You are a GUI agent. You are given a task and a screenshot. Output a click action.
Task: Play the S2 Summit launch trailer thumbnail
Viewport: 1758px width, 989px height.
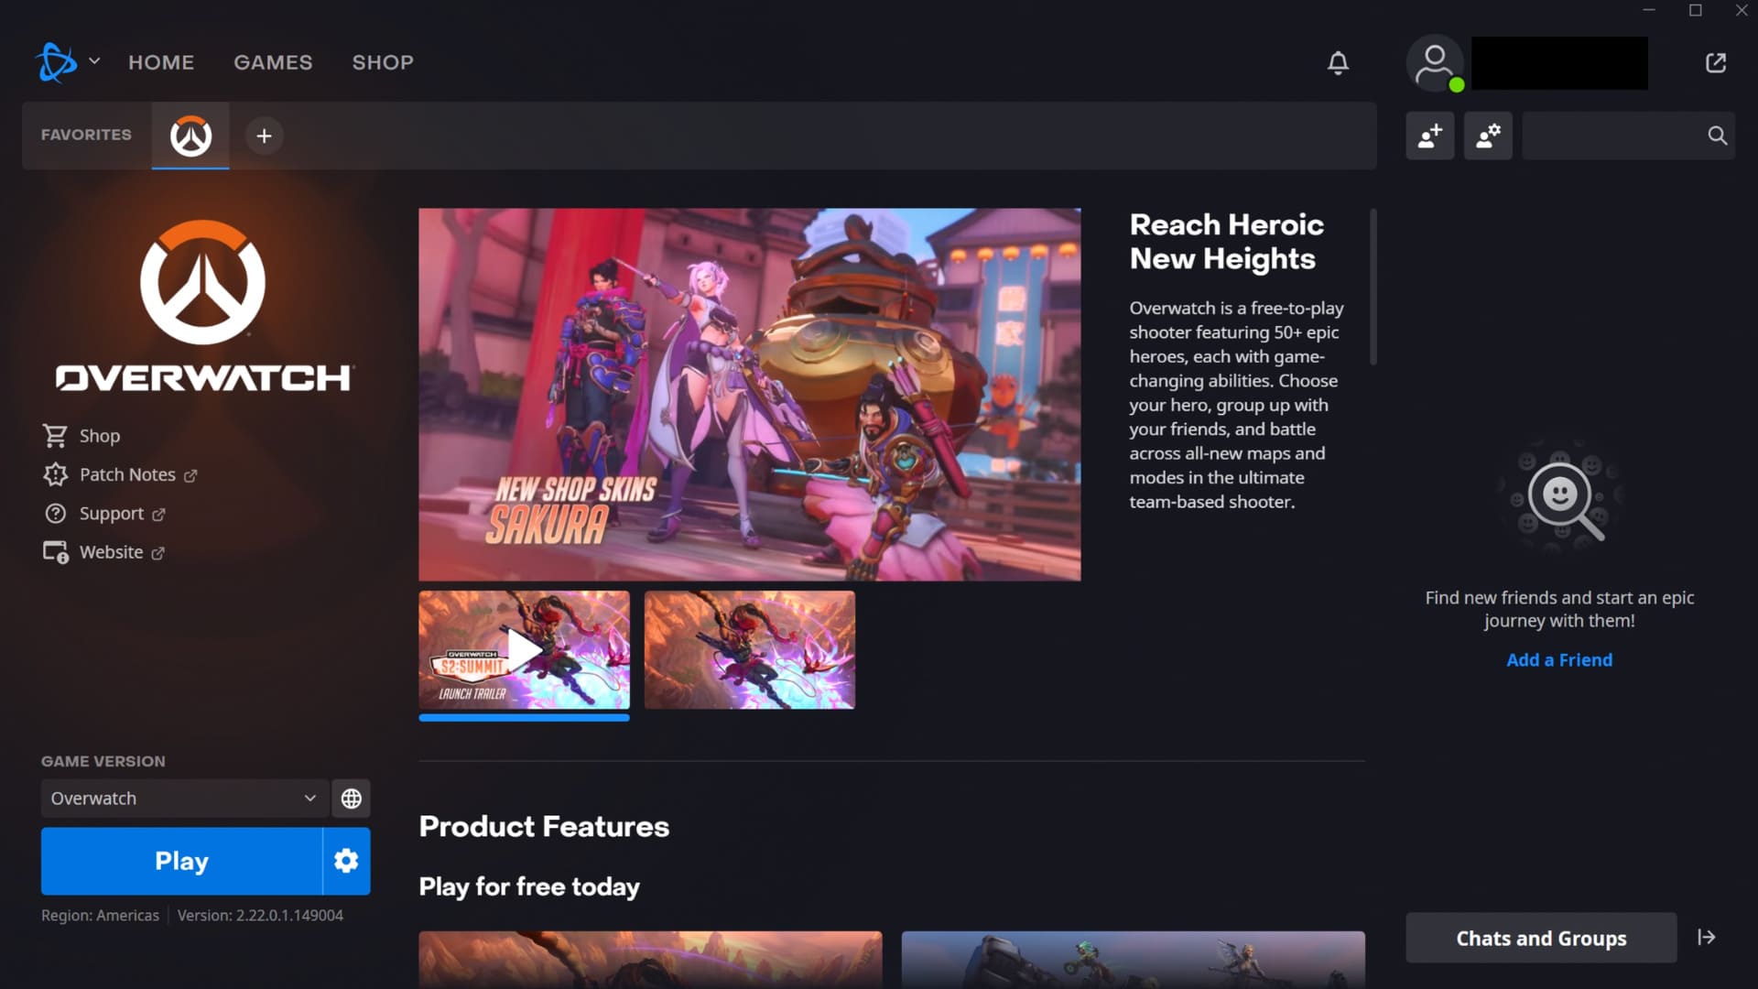point(524,651)
